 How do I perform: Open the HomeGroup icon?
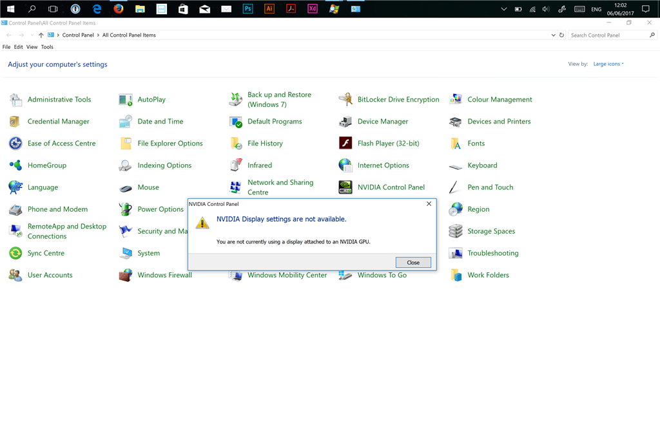coord(15,165)
